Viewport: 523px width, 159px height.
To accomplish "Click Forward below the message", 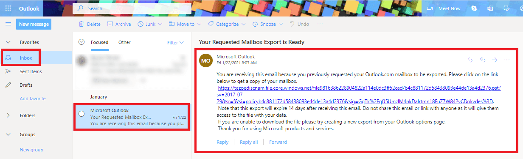I will [278, 142].
